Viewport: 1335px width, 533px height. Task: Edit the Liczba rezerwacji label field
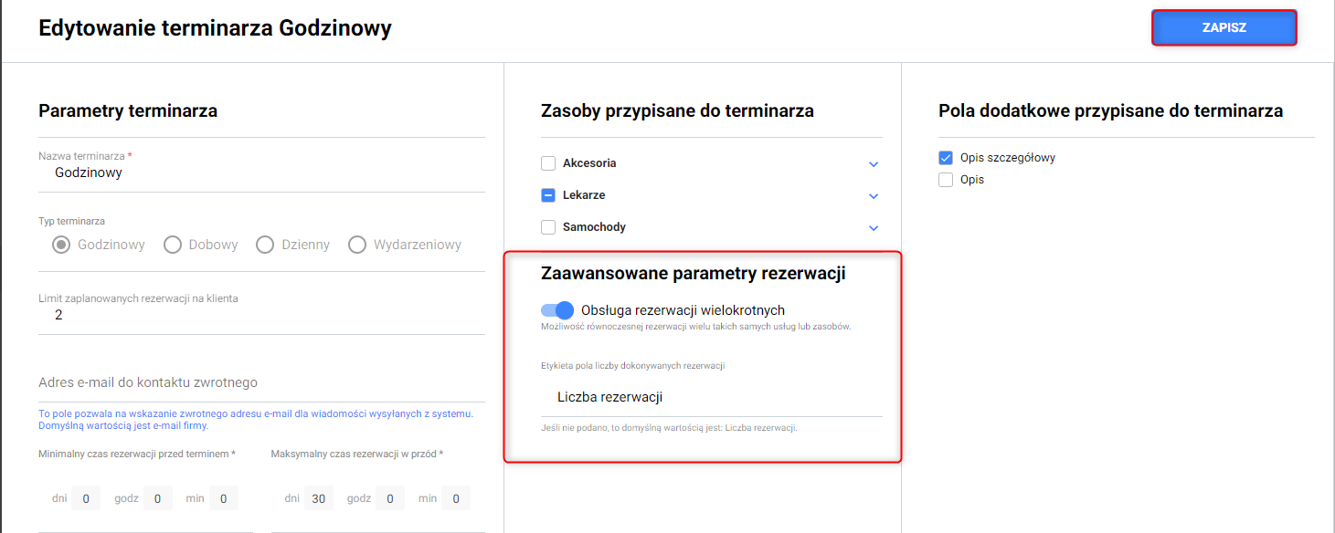point(713,397)
